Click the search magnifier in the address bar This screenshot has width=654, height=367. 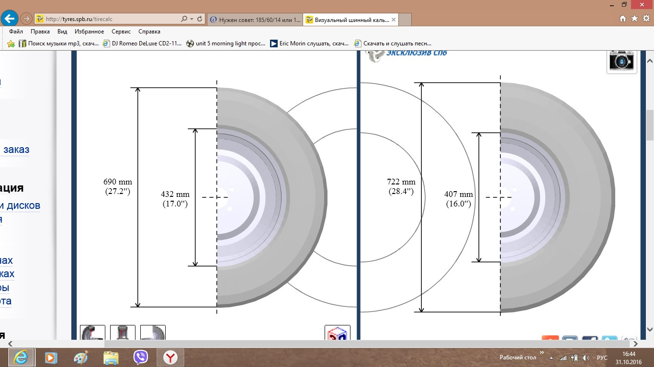click(x=184, y=19)
